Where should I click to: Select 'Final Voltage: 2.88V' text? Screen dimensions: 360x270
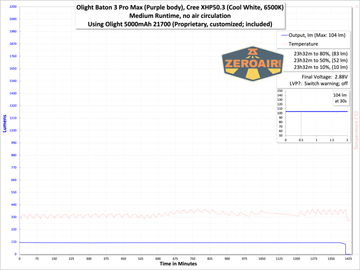coord(324,77)
